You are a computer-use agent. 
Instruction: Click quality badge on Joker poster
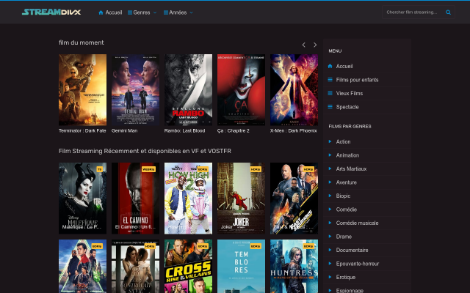(256, 169)
